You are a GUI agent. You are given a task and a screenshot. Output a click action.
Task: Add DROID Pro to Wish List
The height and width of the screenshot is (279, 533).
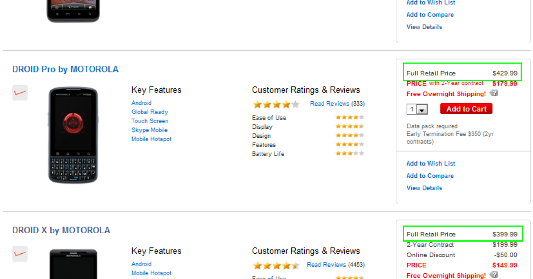(430, 163)
